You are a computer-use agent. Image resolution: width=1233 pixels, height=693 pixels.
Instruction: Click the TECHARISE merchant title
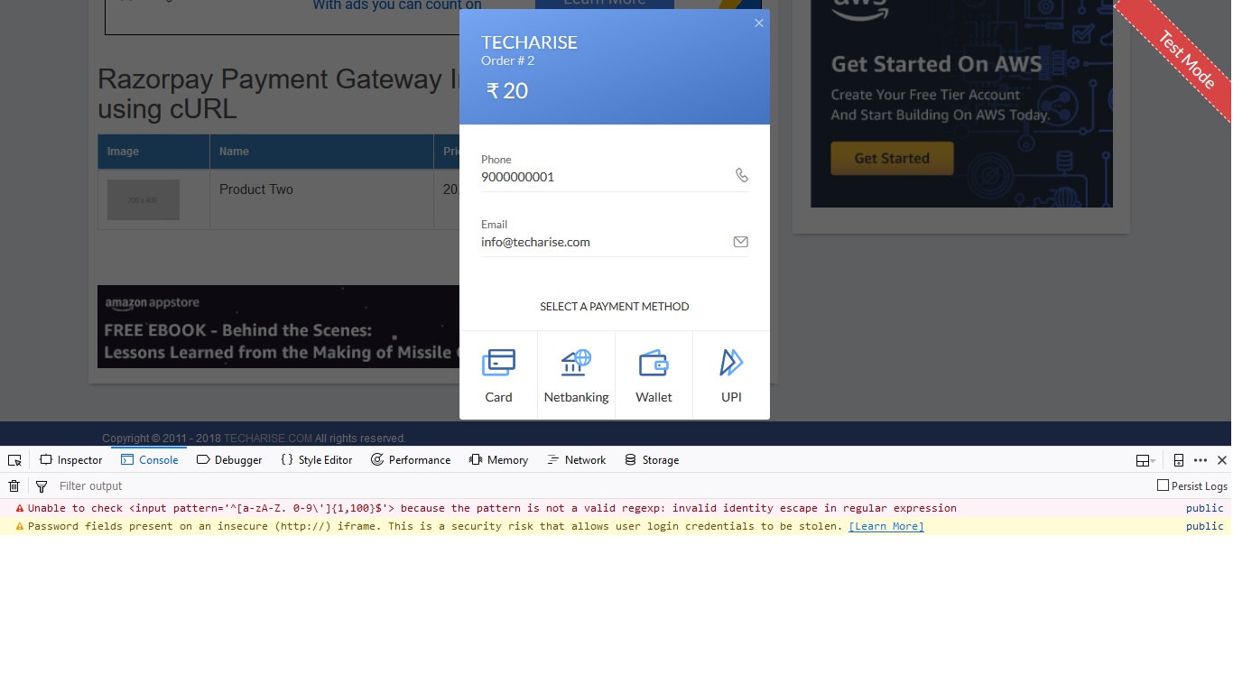[x=529, y=42]
